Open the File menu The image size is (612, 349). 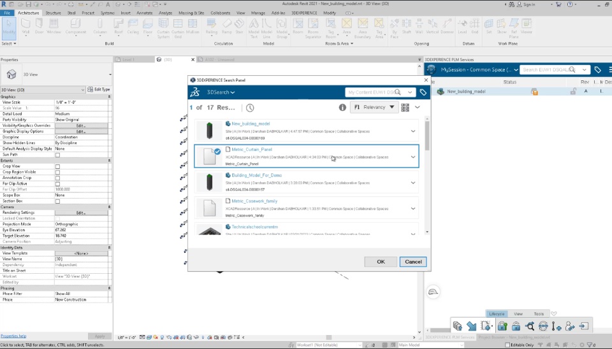pyautogui.click(x=7, y=13)
